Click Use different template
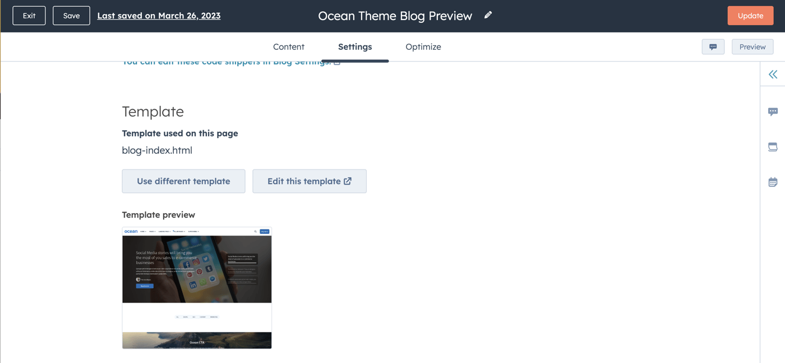 pos(183,181)
